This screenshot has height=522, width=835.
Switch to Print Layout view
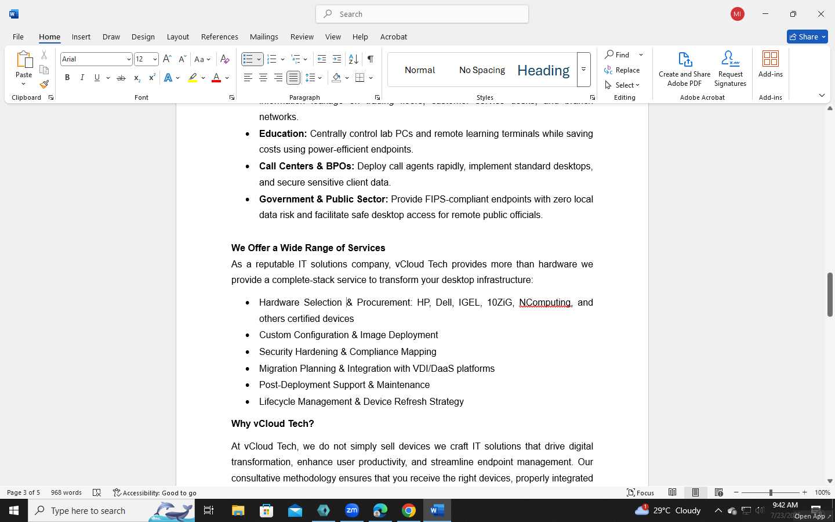coord(695,492)
